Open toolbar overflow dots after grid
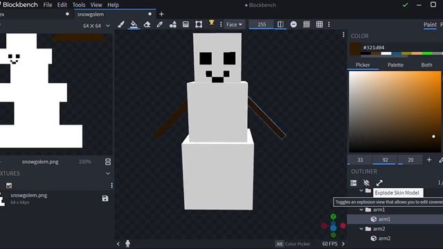 (x=329, y=24)
